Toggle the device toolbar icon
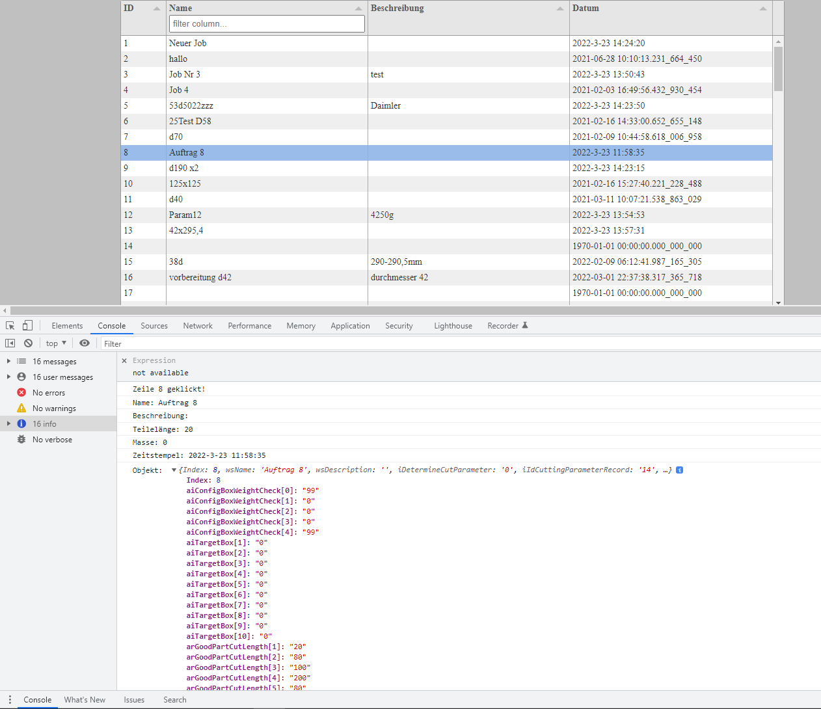Viewport: 821px width, 709px height. (27, 326)
